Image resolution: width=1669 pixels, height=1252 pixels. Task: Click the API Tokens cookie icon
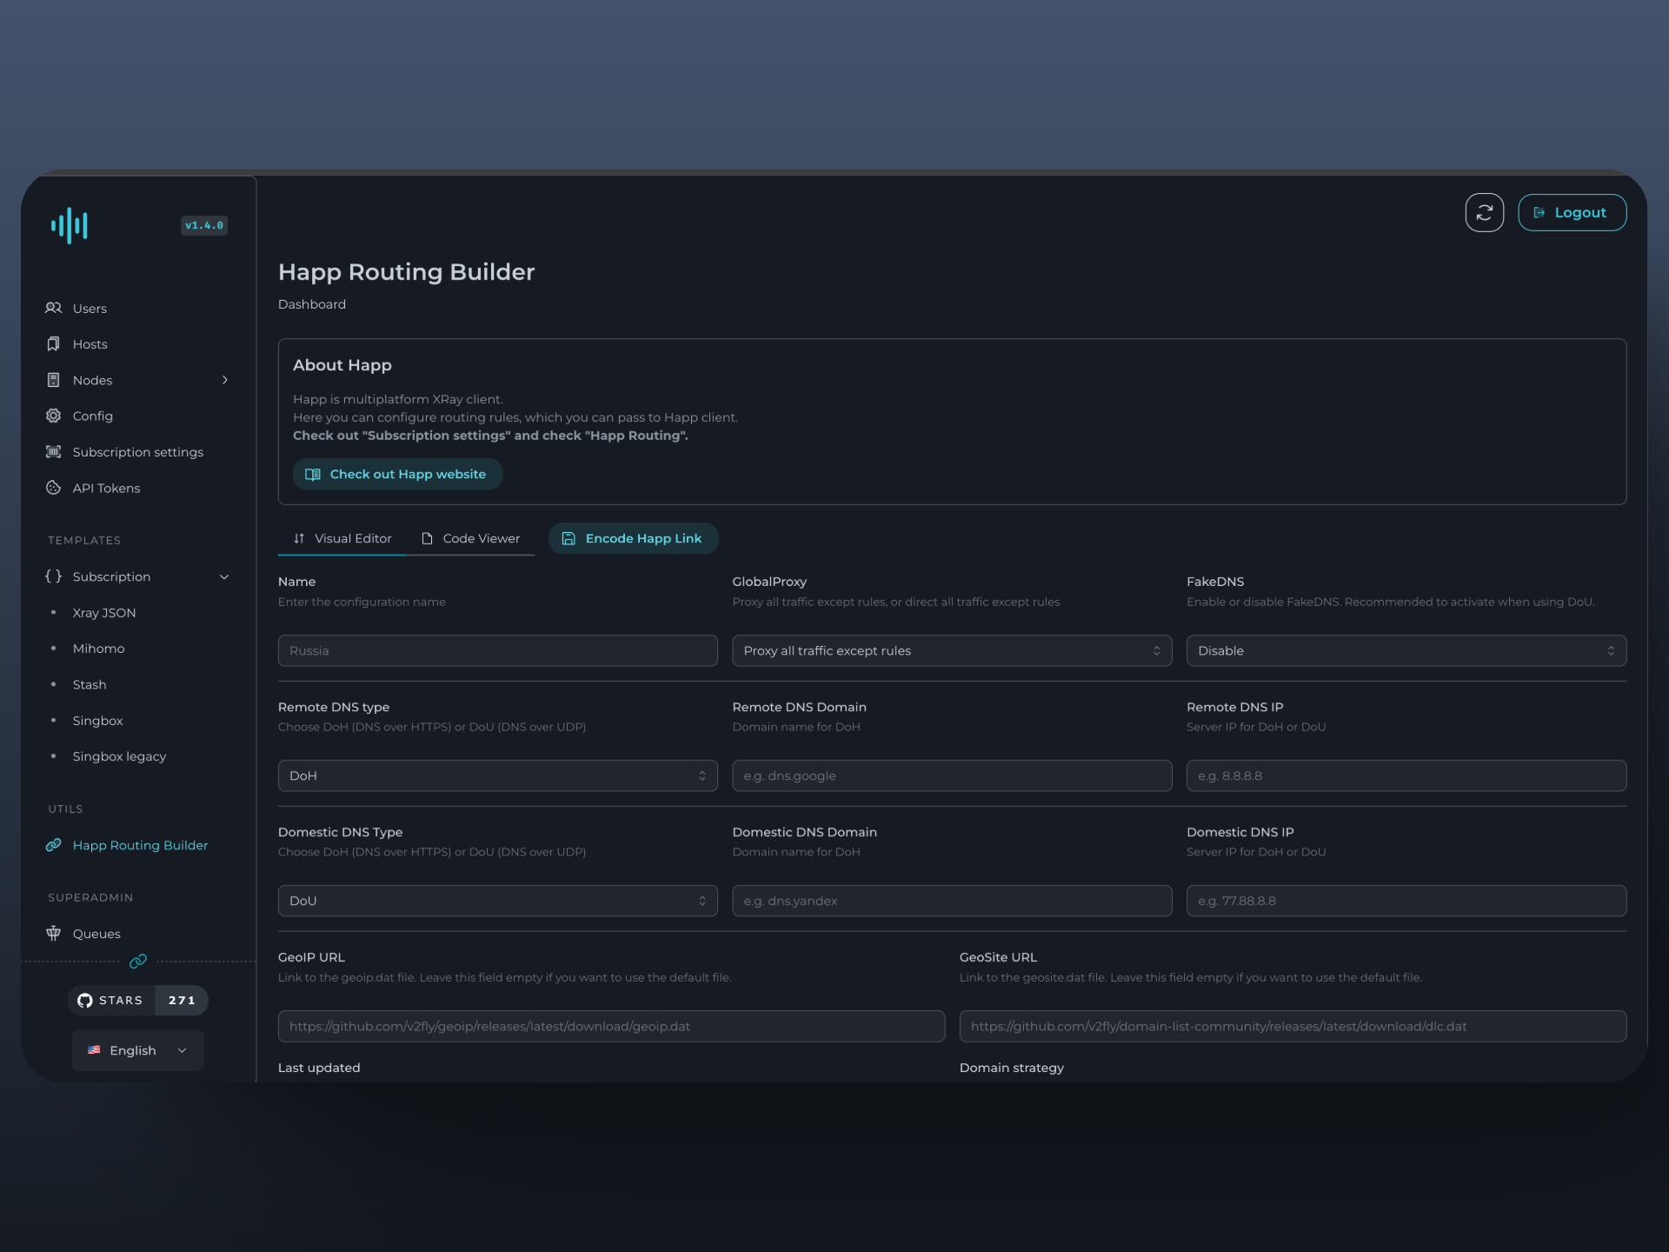pyautogui.click(x=54, y=488)
